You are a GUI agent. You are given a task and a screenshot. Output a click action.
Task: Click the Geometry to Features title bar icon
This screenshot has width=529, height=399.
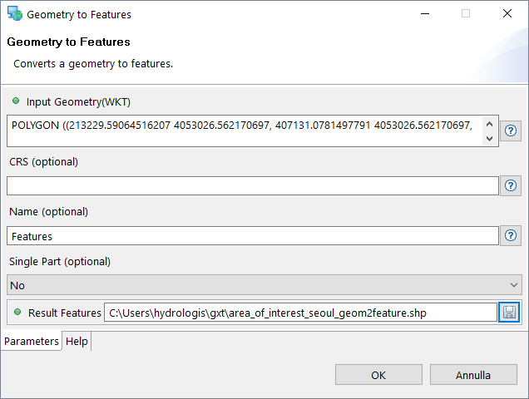pos(15,14)
